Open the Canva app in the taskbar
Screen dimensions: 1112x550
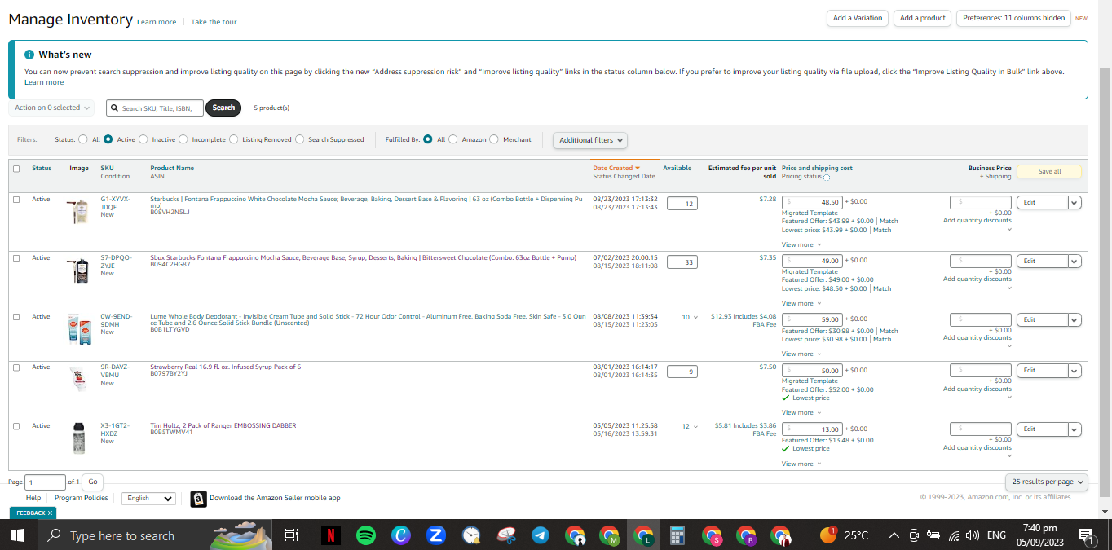401,535
